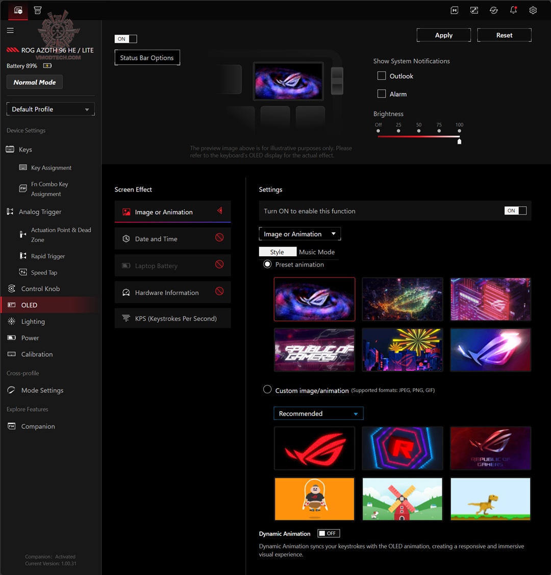Switch to the Music Mode tab
The height and width of the screenshot is (575, 551).
tap(317, 252)
